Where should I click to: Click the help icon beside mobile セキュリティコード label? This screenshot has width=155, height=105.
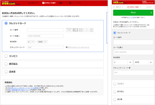point(130,68)
